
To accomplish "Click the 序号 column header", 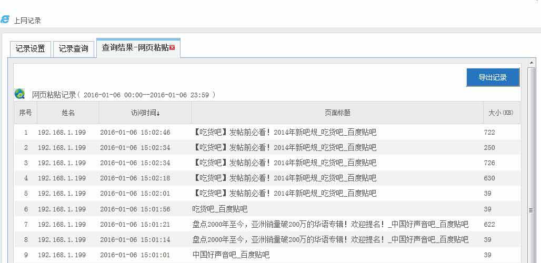I will [25, 113].
